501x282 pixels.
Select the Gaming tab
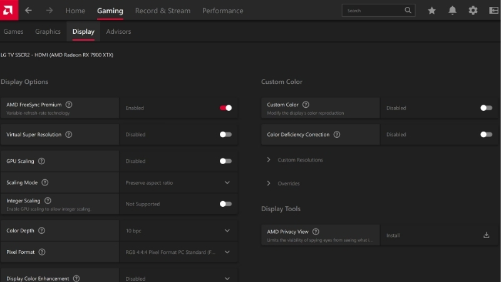pyautogui.click(x=110, y=11)
